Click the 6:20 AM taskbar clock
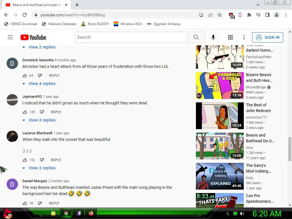Screen dimensions: 292x219 click(x=267, y=214)
